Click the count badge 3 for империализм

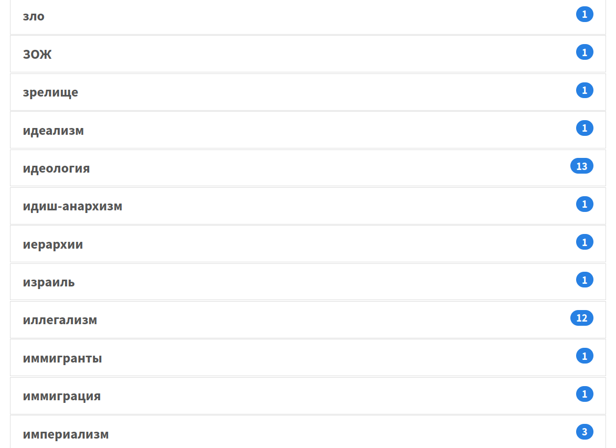pos(585,432)
